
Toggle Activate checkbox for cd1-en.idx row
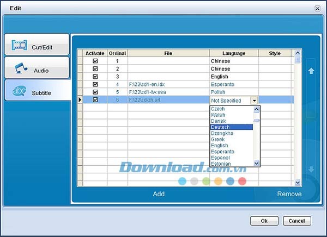tap(95, 84)
